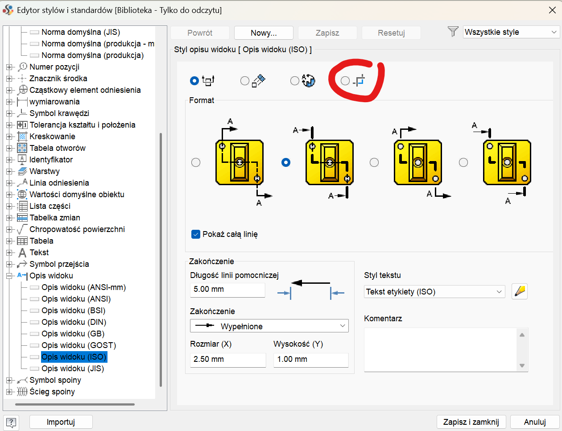Click the Symbol spoiny icon
The image size is (562, 431).
click(x=22, y=380)
